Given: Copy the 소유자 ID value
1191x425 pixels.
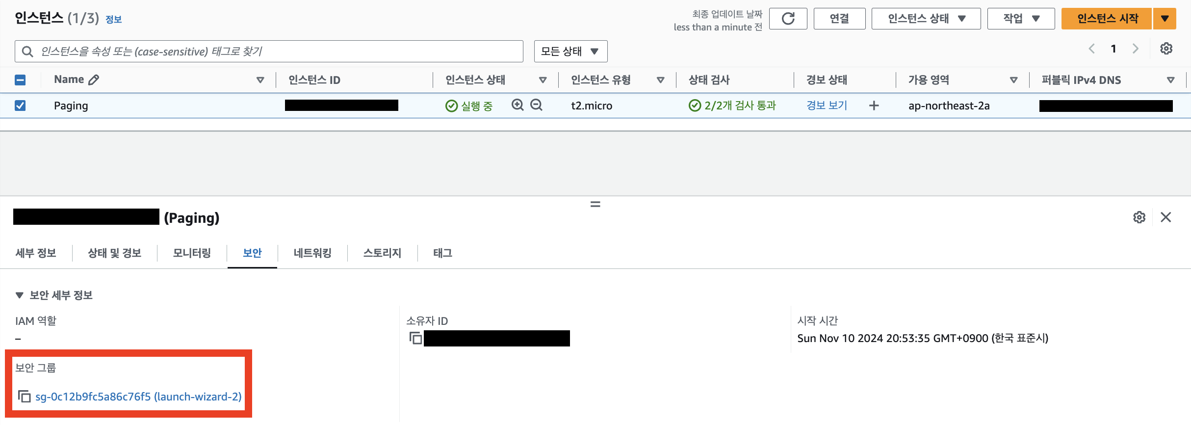Looking at the screenshot, I should click(x=414, y=339).
